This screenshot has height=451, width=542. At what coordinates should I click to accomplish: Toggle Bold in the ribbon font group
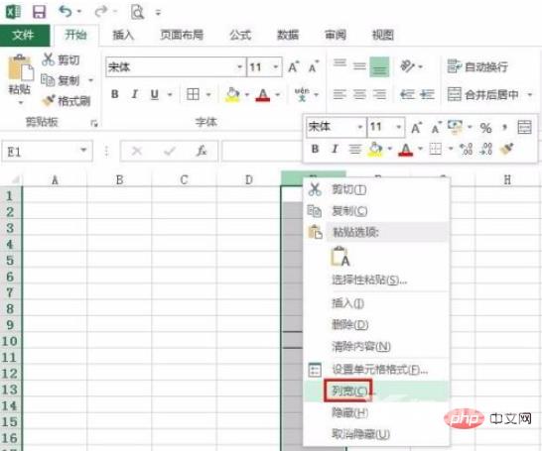(115, 94)
